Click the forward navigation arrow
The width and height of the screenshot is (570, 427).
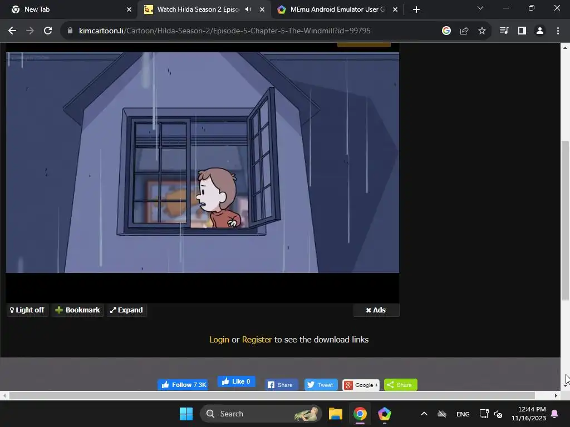point(30,31)
